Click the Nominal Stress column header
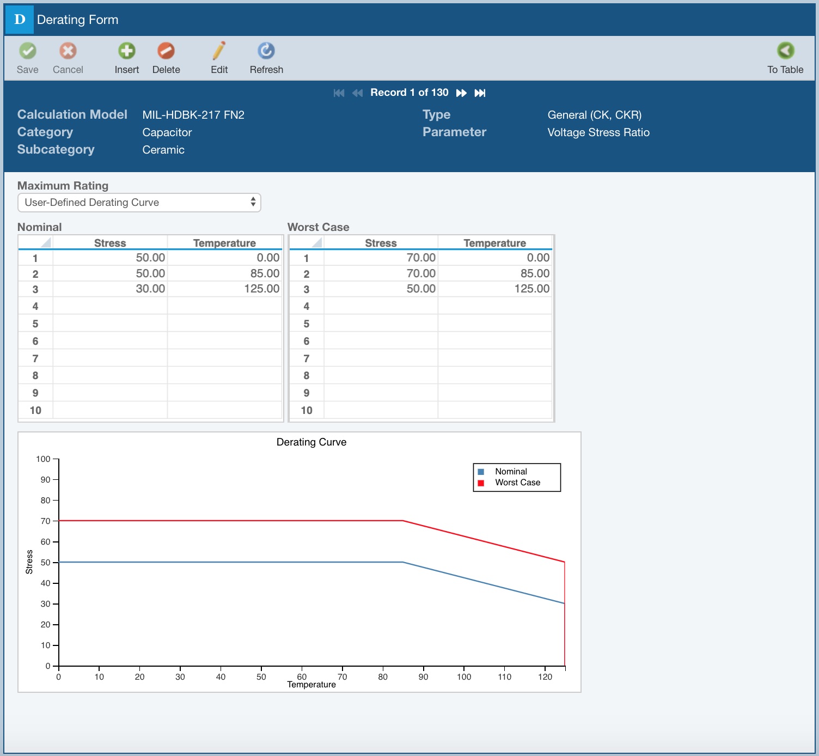The image size is (819, 756). (x=110, y=243)
